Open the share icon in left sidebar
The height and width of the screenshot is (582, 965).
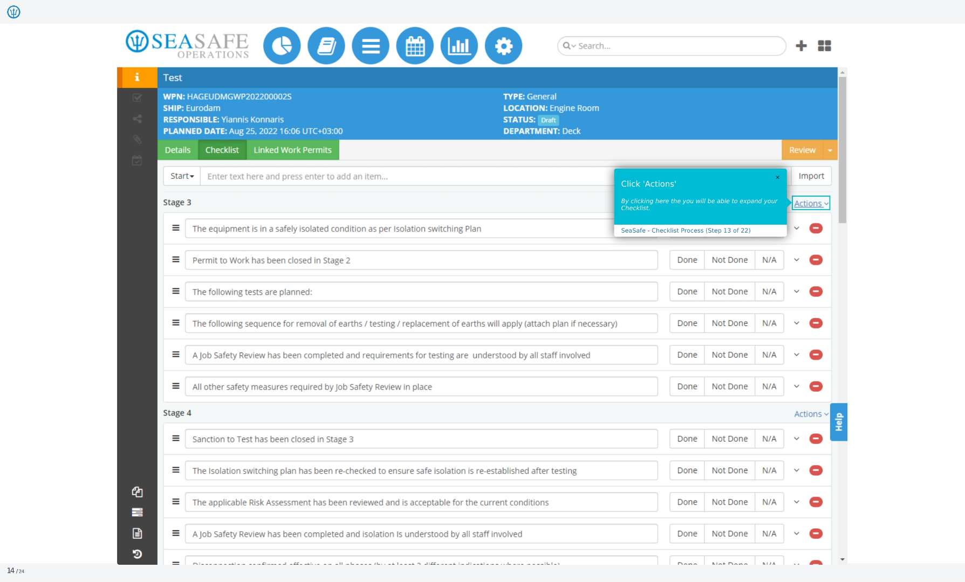137,119
